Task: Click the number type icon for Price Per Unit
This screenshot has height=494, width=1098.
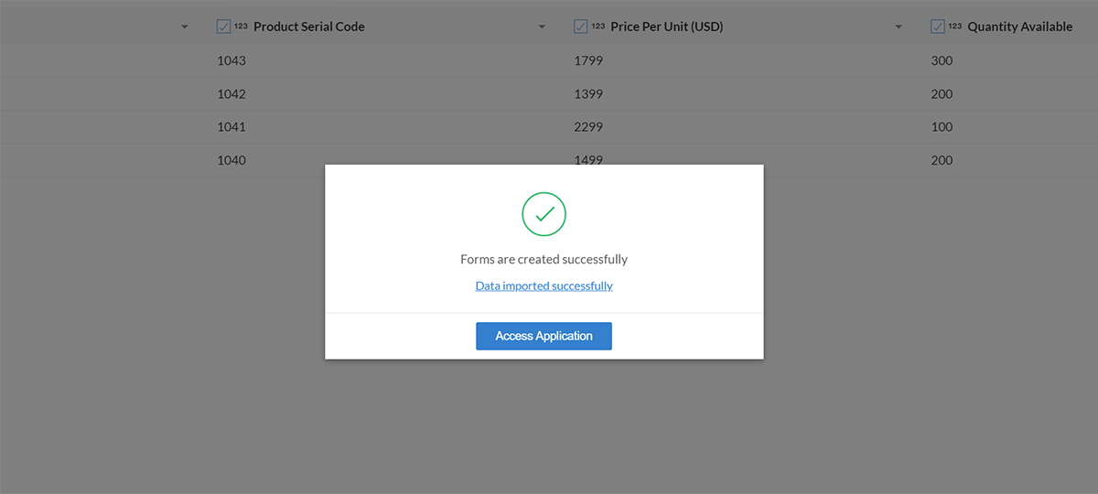Action: (598, 27)
